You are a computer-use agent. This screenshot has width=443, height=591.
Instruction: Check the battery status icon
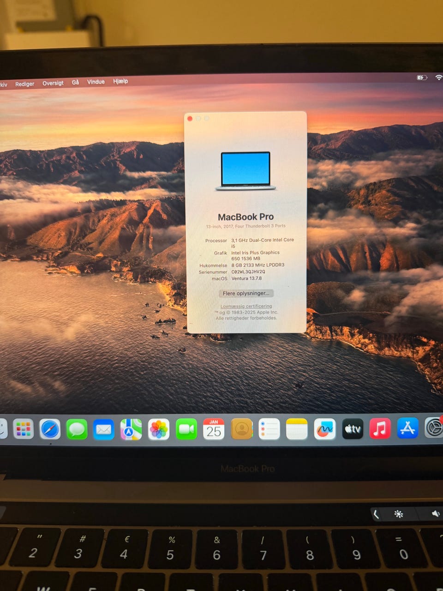[x=422, y=78]
